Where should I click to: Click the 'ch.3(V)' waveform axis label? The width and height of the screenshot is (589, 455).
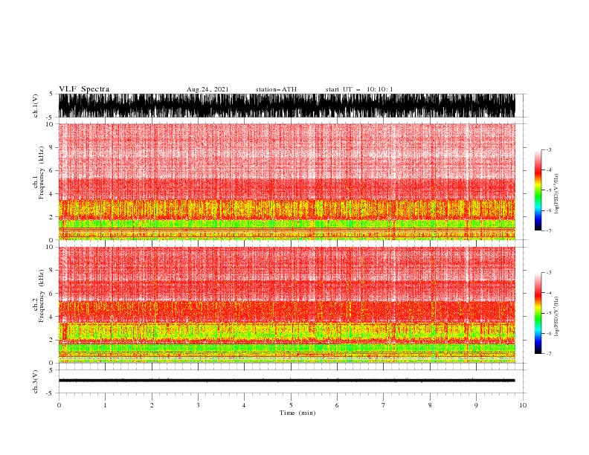36,381
